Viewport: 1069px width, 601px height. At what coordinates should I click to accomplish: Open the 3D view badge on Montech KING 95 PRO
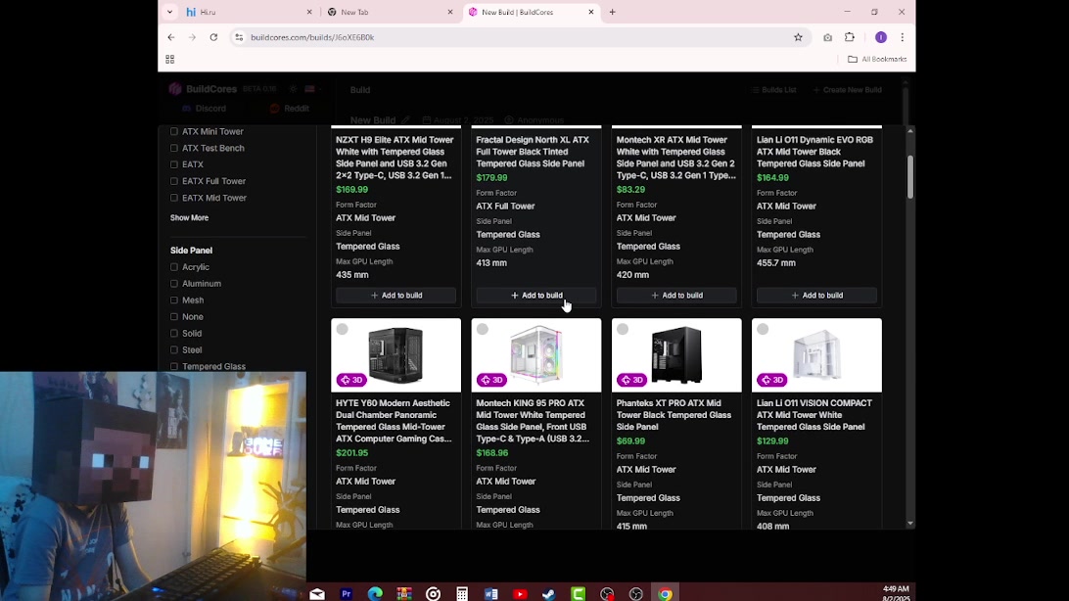point(492,380)
